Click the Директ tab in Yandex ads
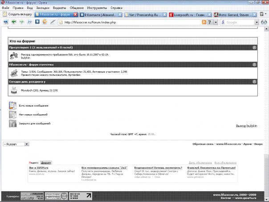Image resolution: width=269 pixels, height=202 pixels. coord(46,163)
